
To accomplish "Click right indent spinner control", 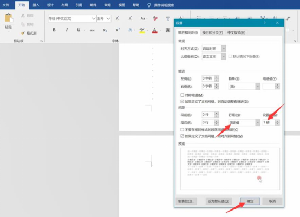I will (217, 86).
